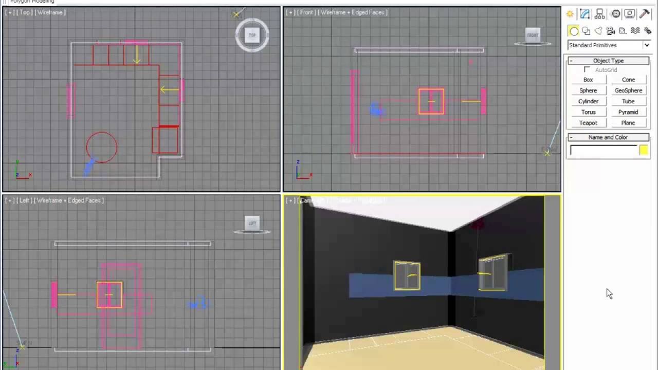The width and height of the screenshot is (658, 370).
Task: Open the Utilities hammer tab
Action: 645,14
